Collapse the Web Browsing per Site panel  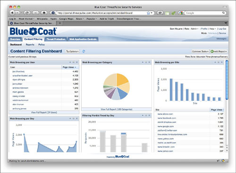215,62
